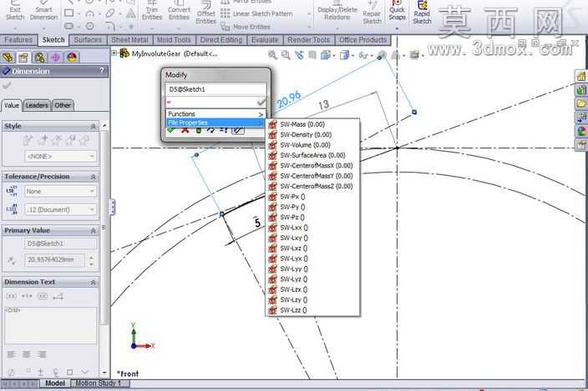588x391 pixels.
Task: Switch to the Other tab
Action: [x=63, y=106]
